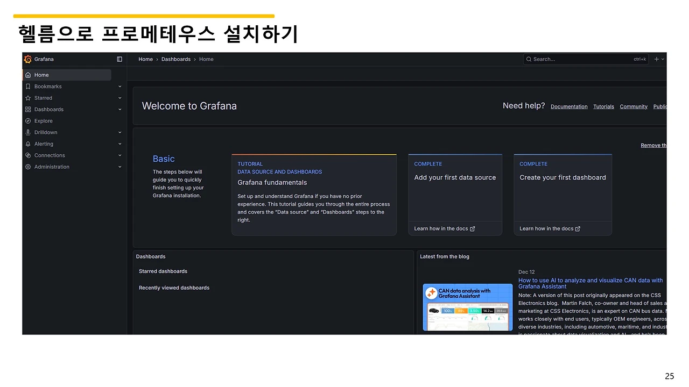
Task: Click external-link icon under Create your first dashboard
Action: point(578,228)
